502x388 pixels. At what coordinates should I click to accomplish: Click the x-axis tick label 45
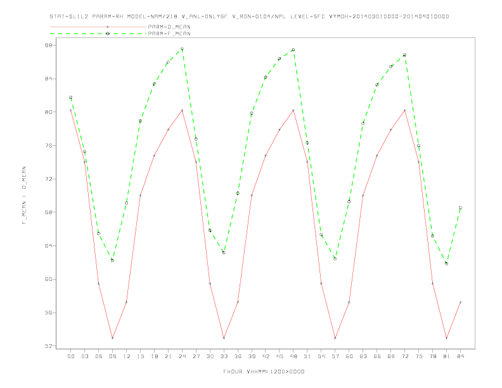[x=280, y=356]
